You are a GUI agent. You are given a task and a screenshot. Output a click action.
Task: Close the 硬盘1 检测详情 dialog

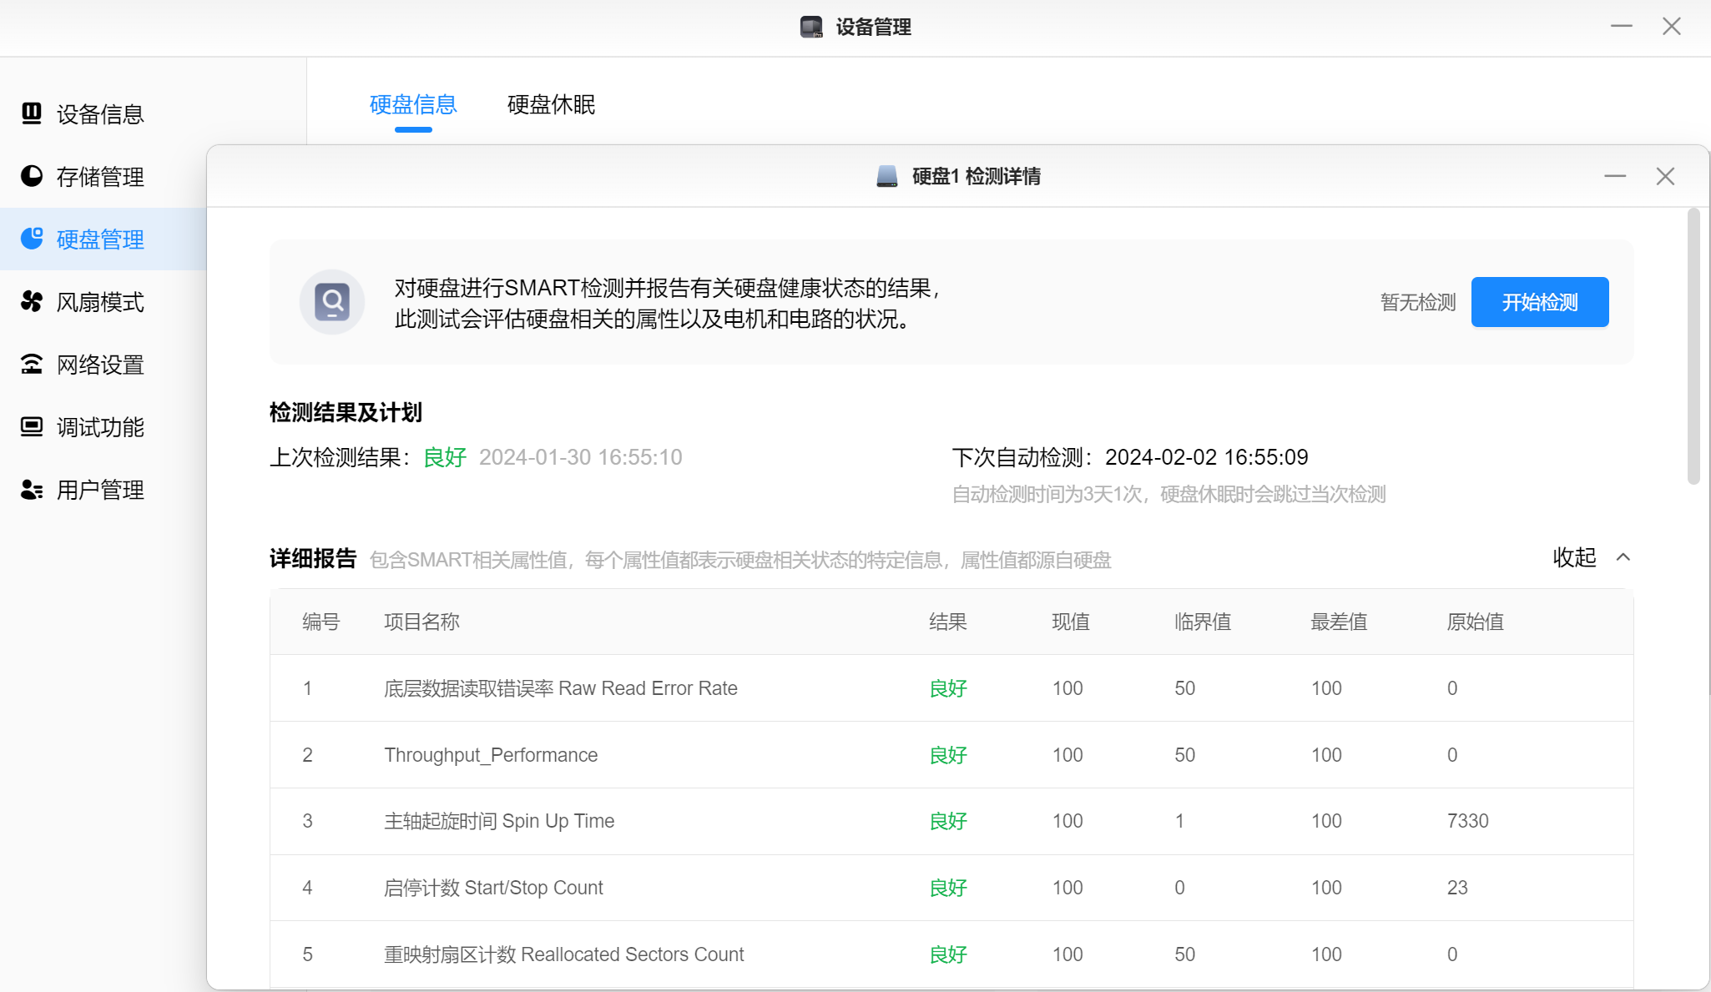[1665, 176]
